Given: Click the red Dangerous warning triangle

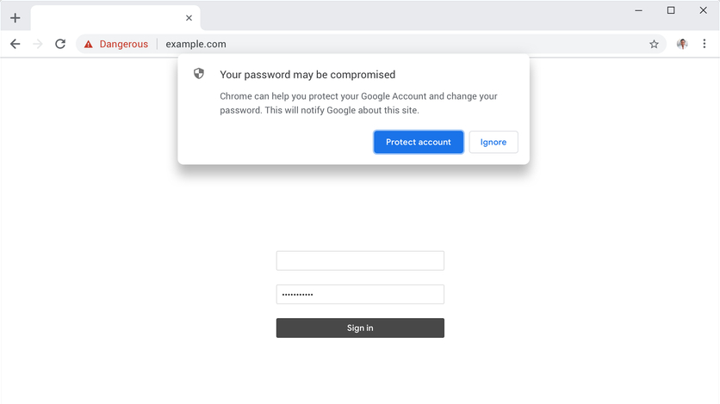Looking at the screenshot, I should click(88, 45).
